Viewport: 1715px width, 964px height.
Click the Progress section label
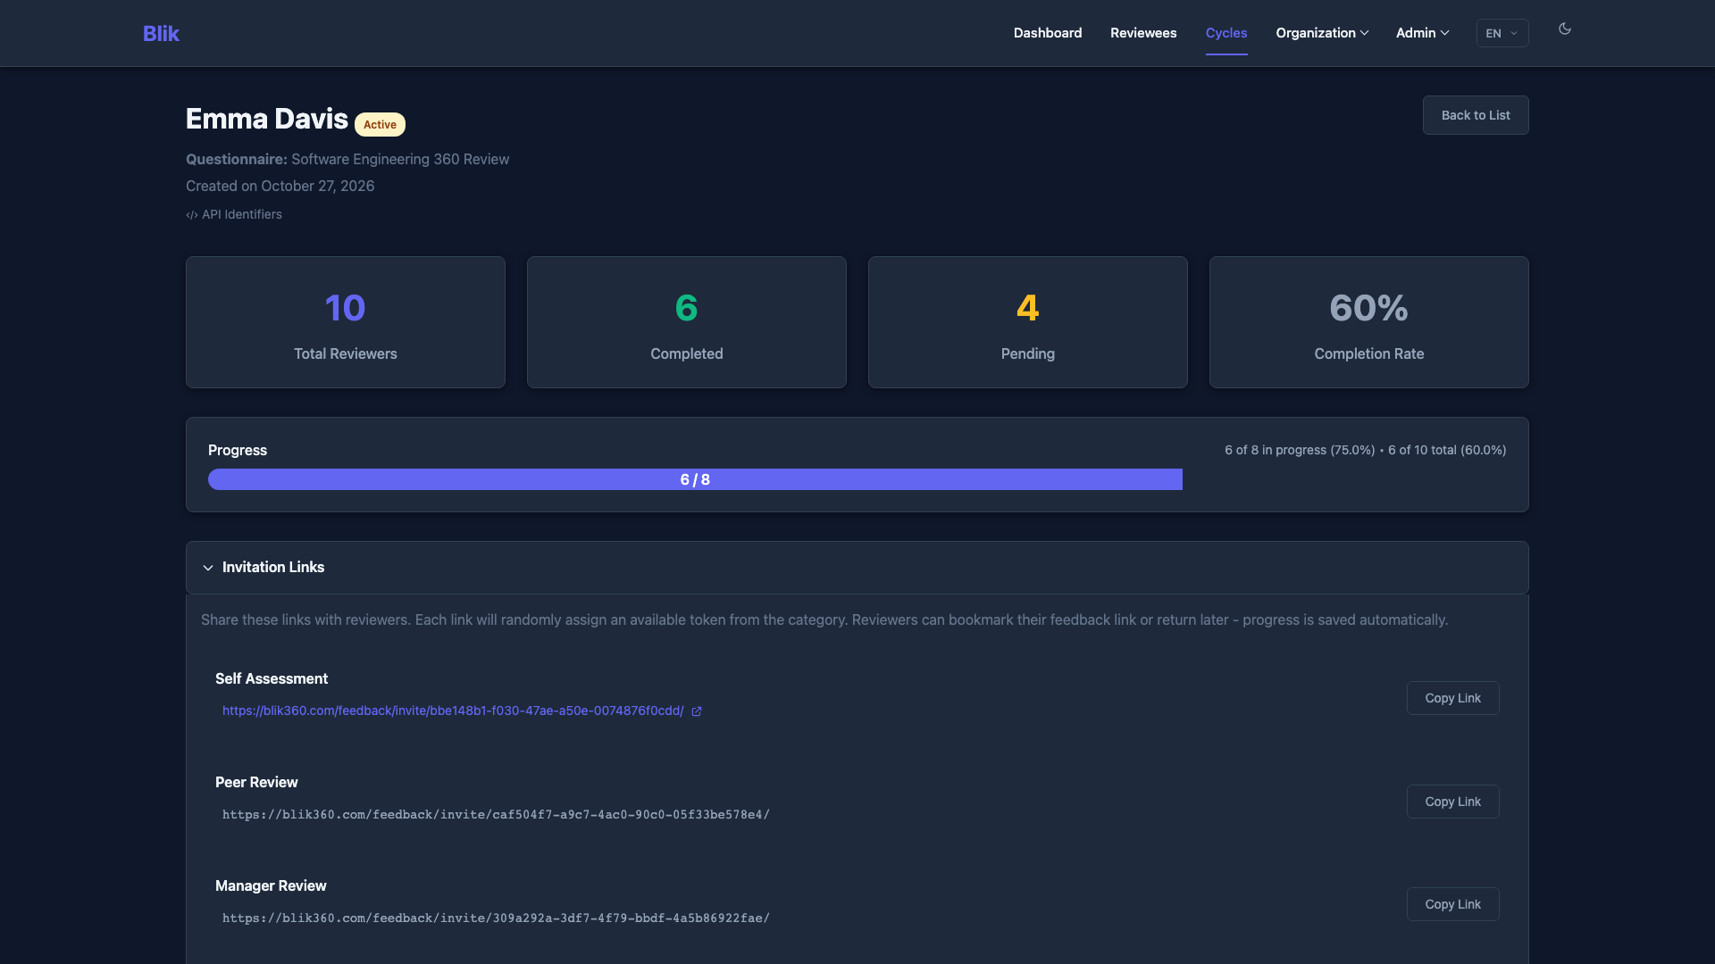pos(238,450)
